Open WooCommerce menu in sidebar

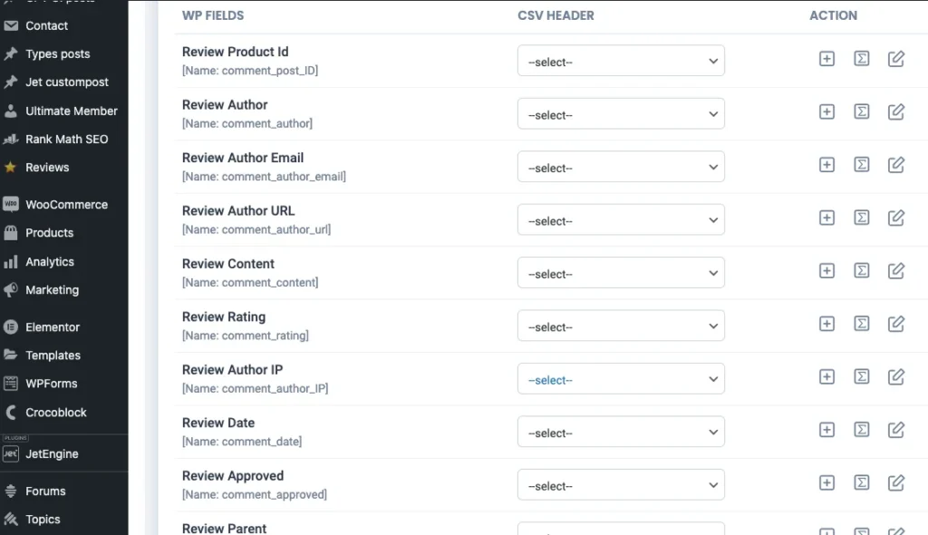[66, 205]
